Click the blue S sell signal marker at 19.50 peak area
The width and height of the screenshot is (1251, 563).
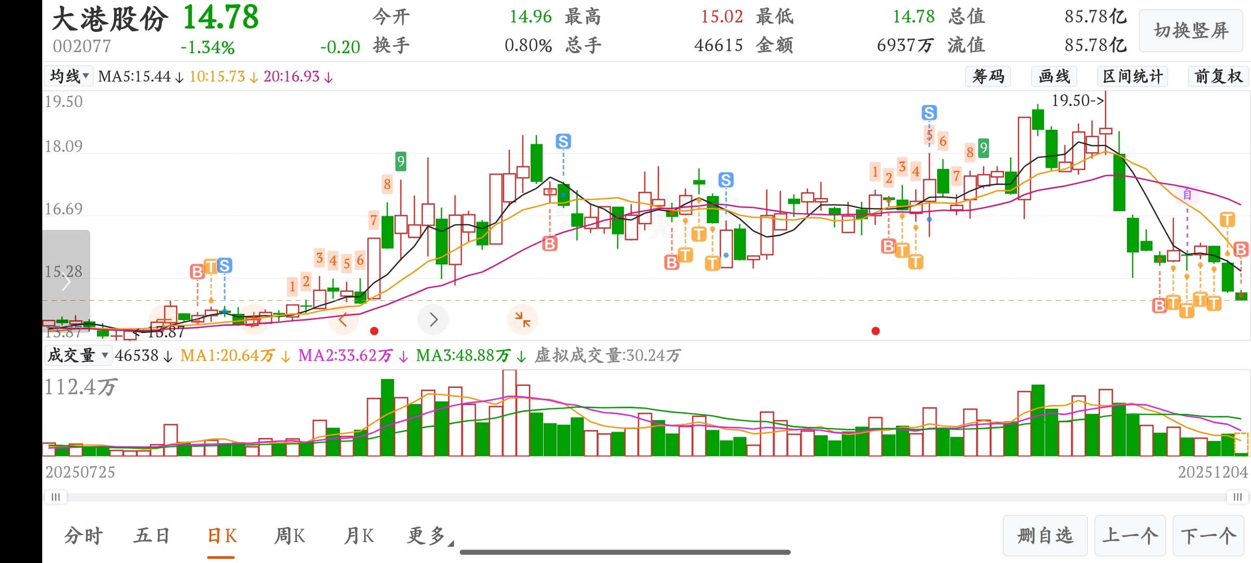click(x=929, y=113)
